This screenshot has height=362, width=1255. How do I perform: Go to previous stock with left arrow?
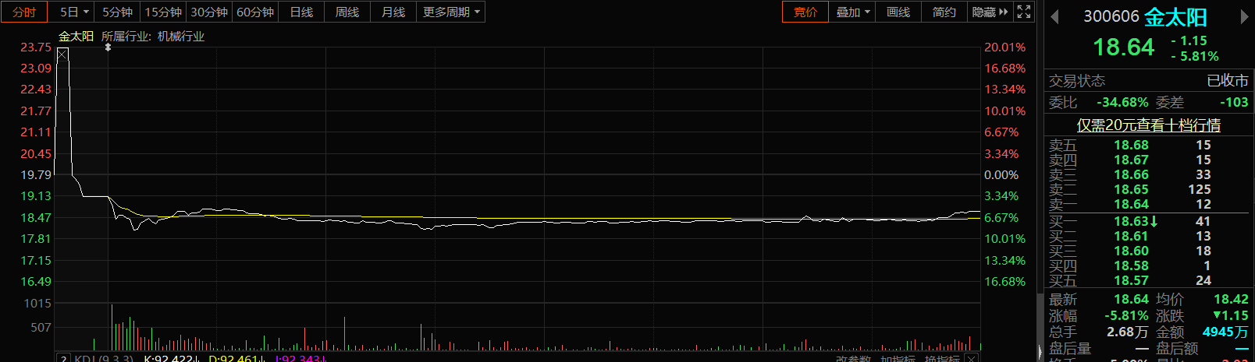coord(1054,17)
